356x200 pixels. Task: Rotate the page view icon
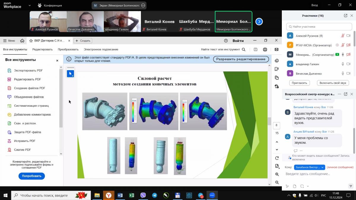tap(277, 158)
